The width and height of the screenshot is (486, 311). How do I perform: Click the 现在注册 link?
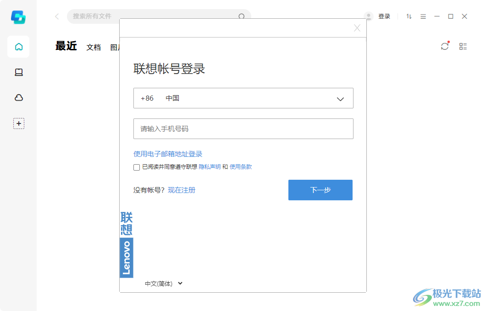point(182,190)
